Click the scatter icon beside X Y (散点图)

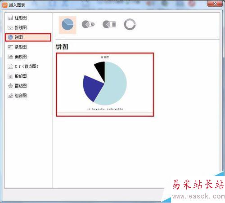[10, 66]
